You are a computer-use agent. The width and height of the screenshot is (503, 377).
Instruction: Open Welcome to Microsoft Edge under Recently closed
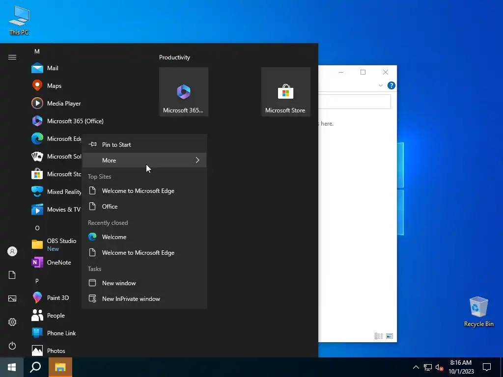[x=144, y=253]
